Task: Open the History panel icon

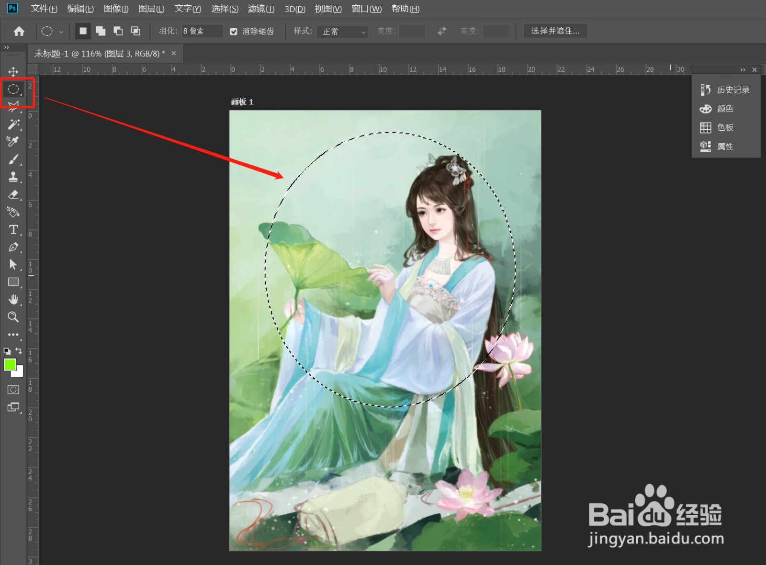Action: click(705, 90)
